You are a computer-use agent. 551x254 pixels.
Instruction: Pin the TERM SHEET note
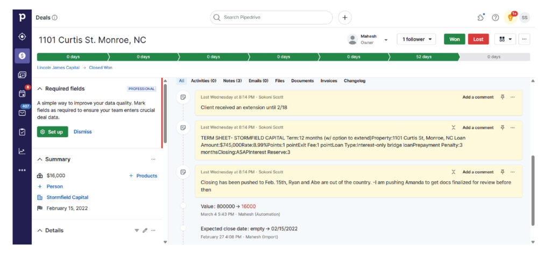coord(503,128)
